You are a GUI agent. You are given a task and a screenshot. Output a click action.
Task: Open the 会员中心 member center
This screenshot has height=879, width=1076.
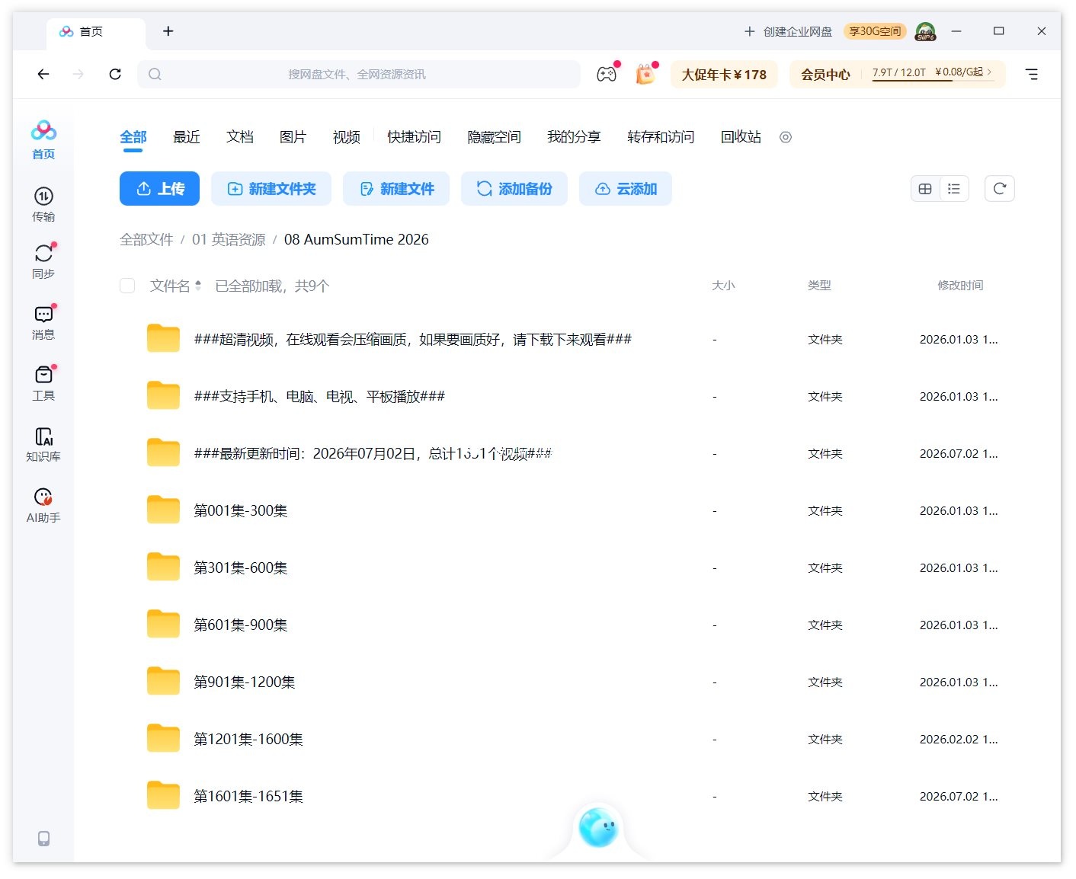coord(825,75)
